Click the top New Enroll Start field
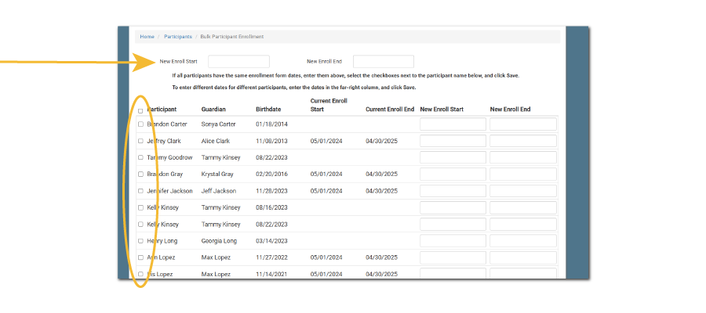The width and height of the screenshot is (706, 313). pyautogui.click(x=238, y=61)
